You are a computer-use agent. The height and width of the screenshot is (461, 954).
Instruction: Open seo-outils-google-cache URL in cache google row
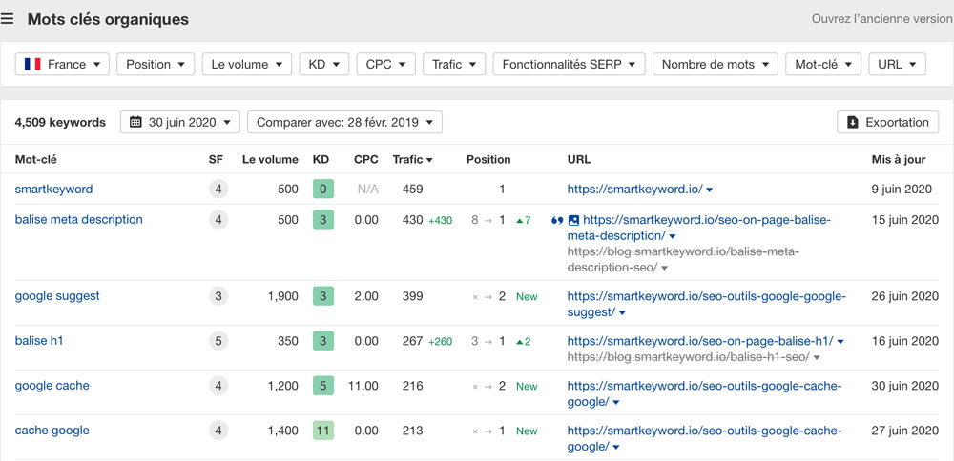click(705, 438)
